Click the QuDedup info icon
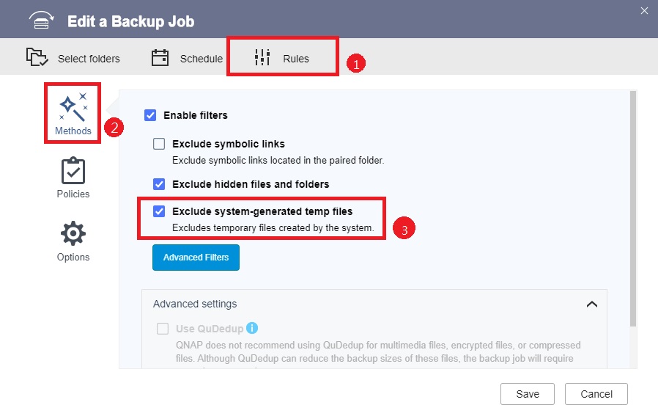This screenshot has height=416, width=658. [252, 328]
